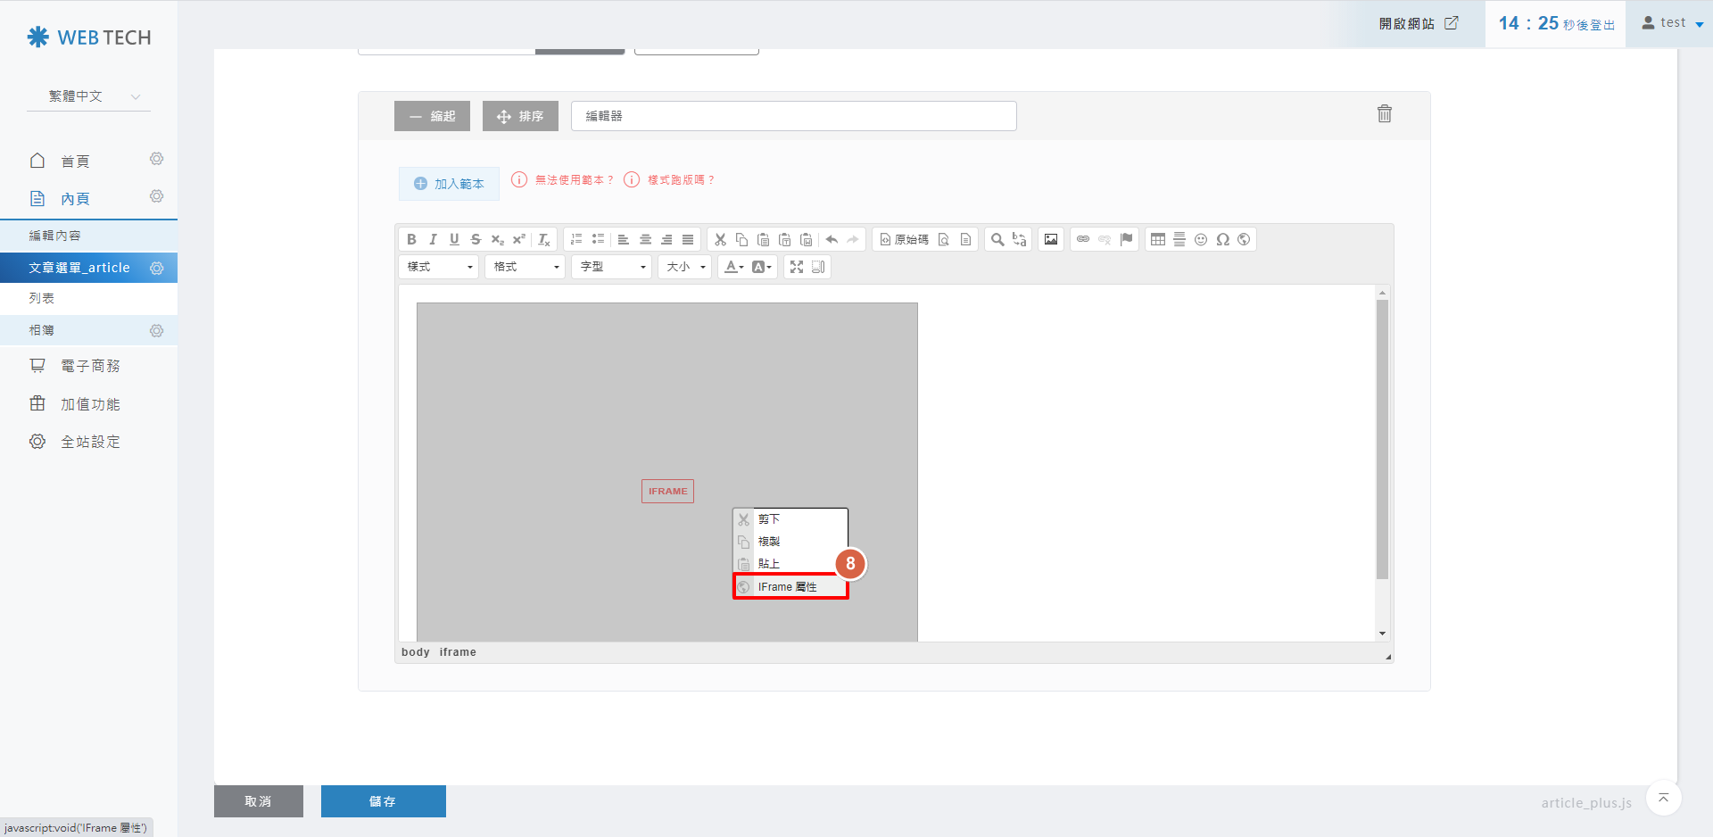Expand the 繁體中文 language selector
The image size is (1713, 837).
point(89,96)
